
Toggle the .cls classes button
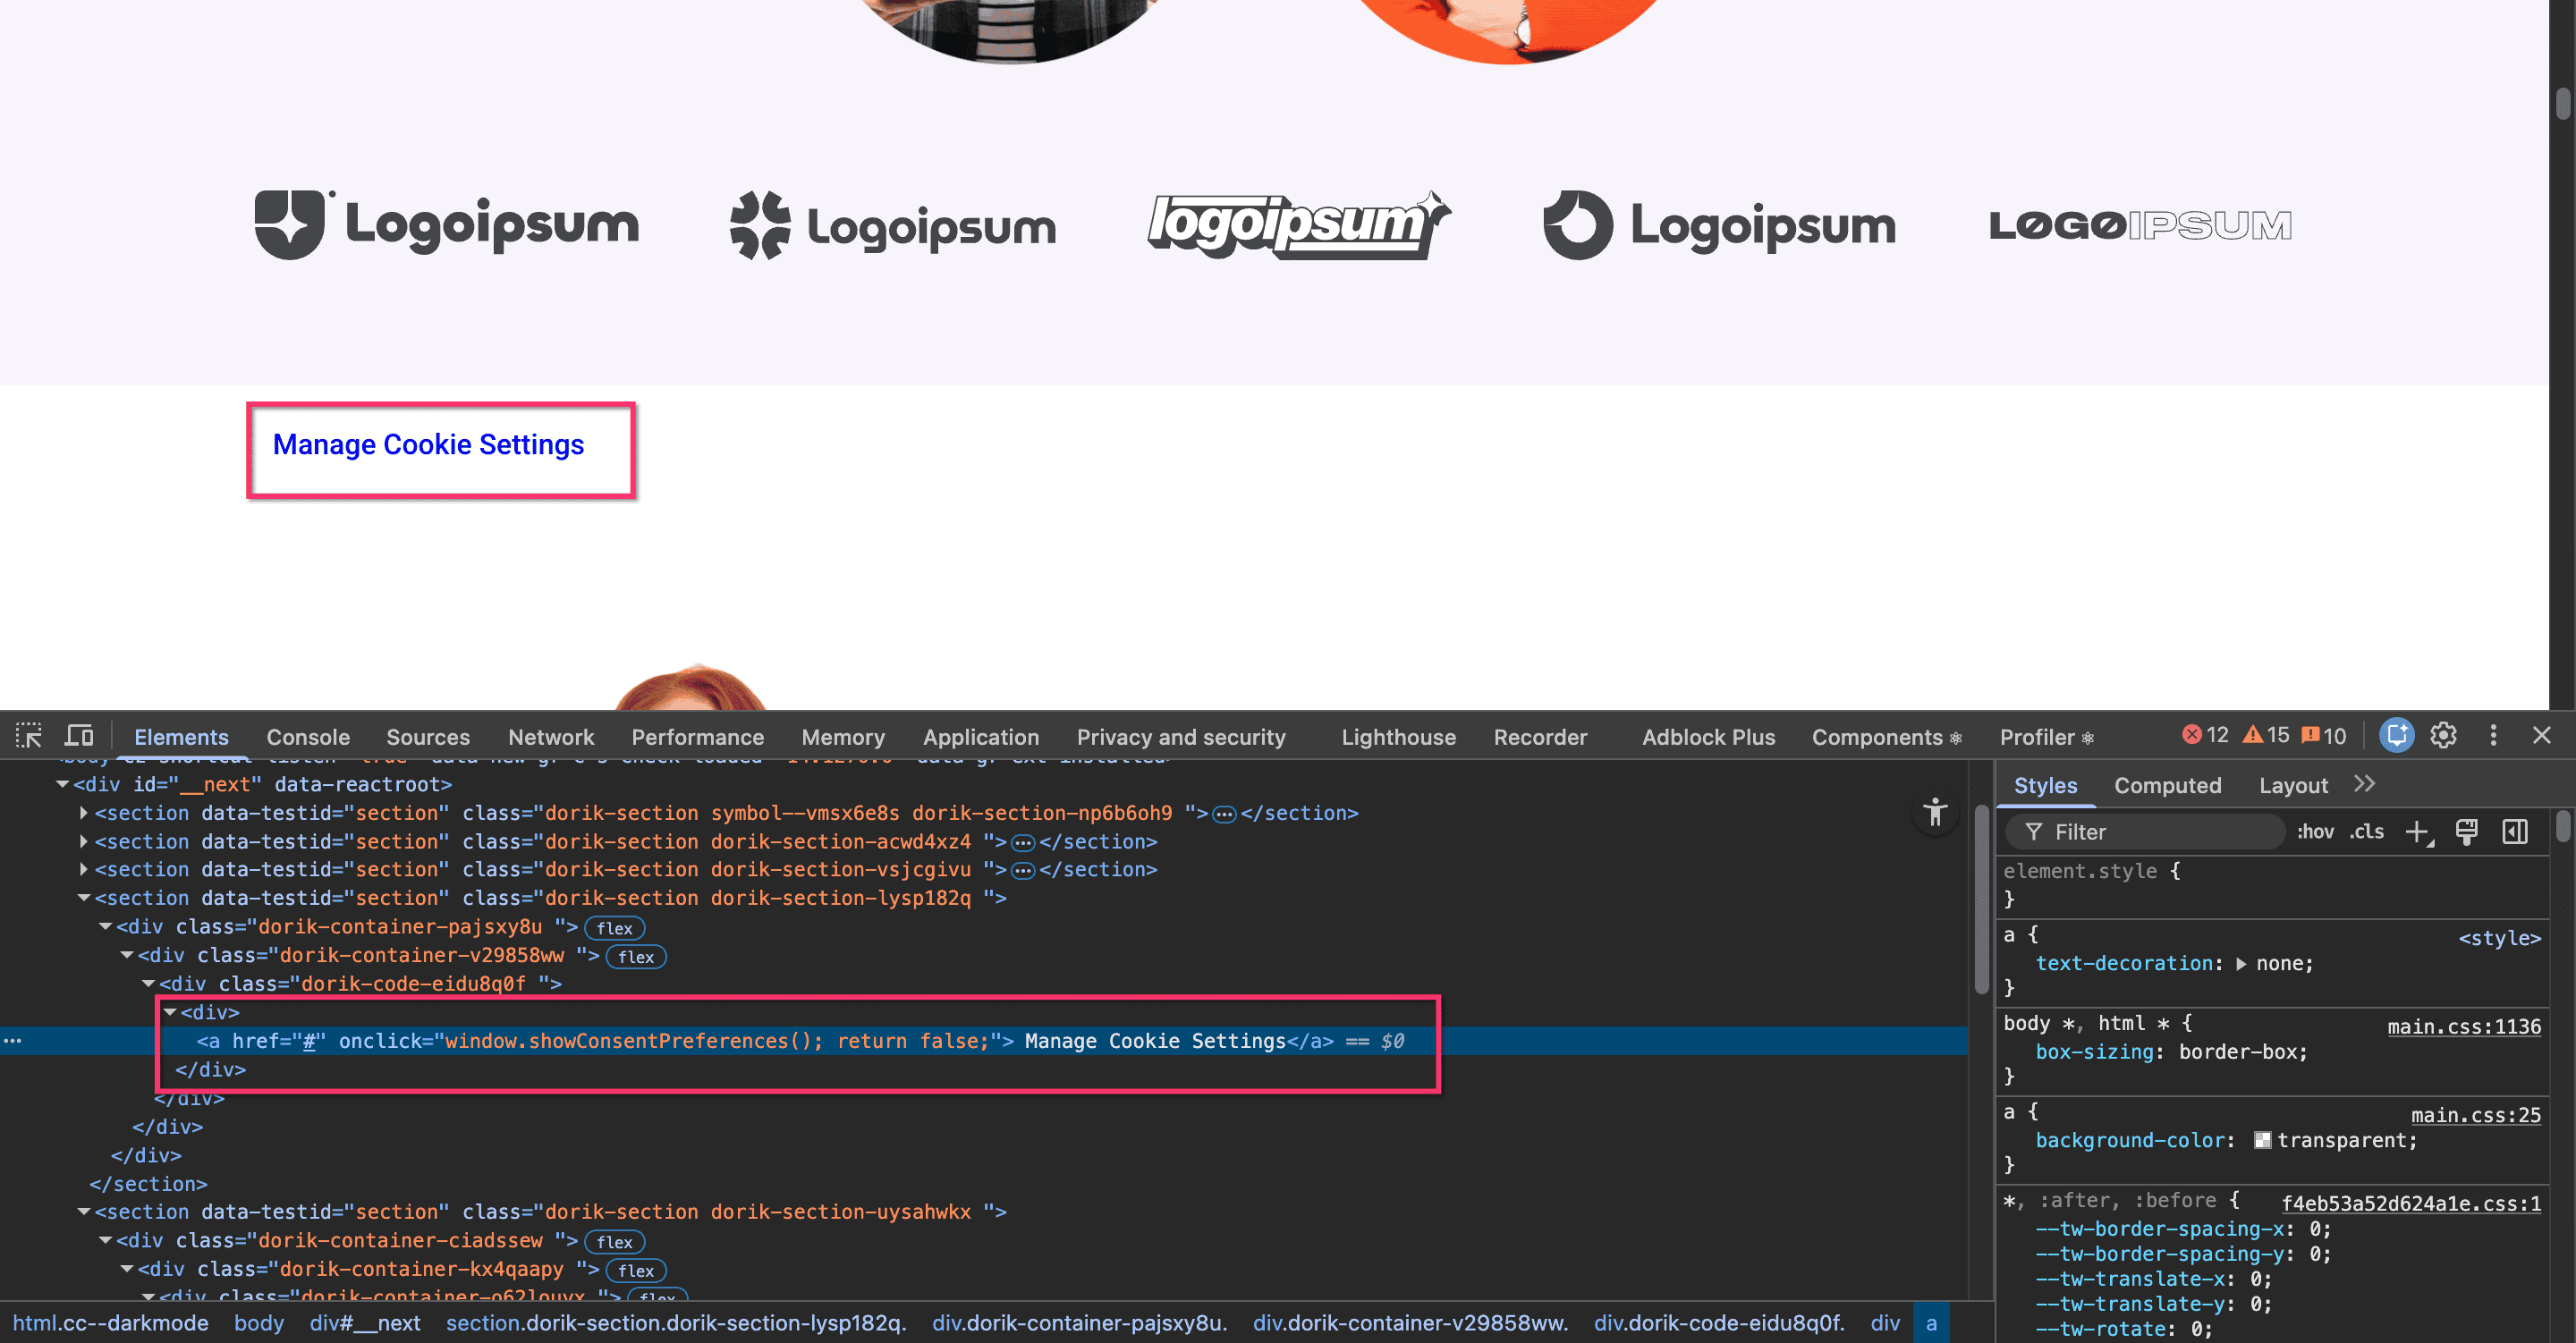[2366, 832]
